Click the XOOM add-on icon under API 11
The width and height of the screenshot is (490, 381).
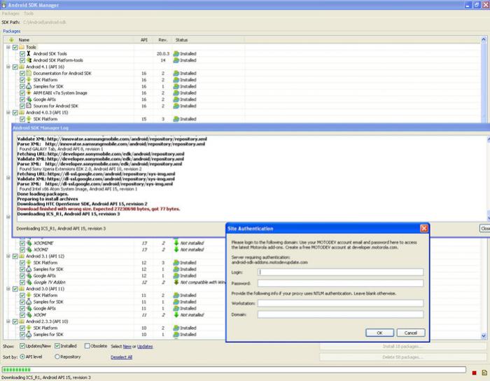pyautogui.click(x=29, y=314)
